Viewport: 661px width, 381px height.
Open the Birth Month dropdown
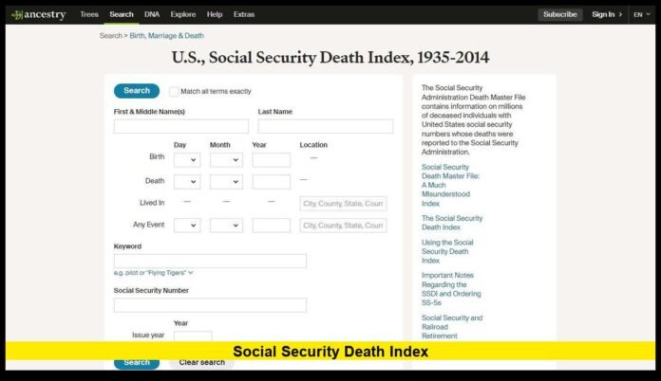[x=226, y=160]
